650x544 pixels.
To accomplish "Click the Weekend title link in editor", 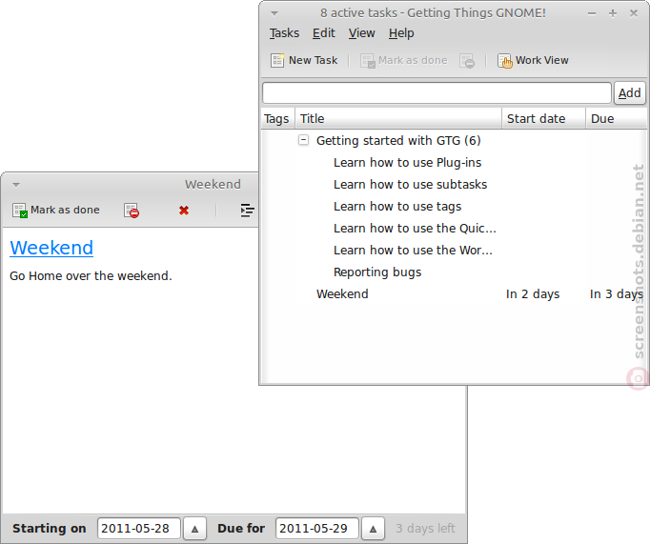I will coord(51,248).
